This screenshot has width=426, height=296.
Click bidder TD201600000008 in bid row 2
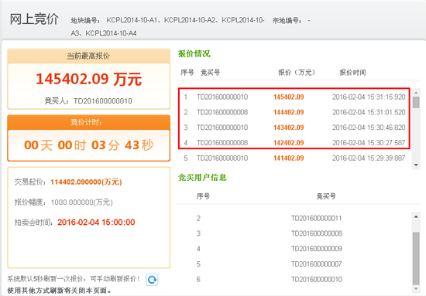(x=222, y=112)
